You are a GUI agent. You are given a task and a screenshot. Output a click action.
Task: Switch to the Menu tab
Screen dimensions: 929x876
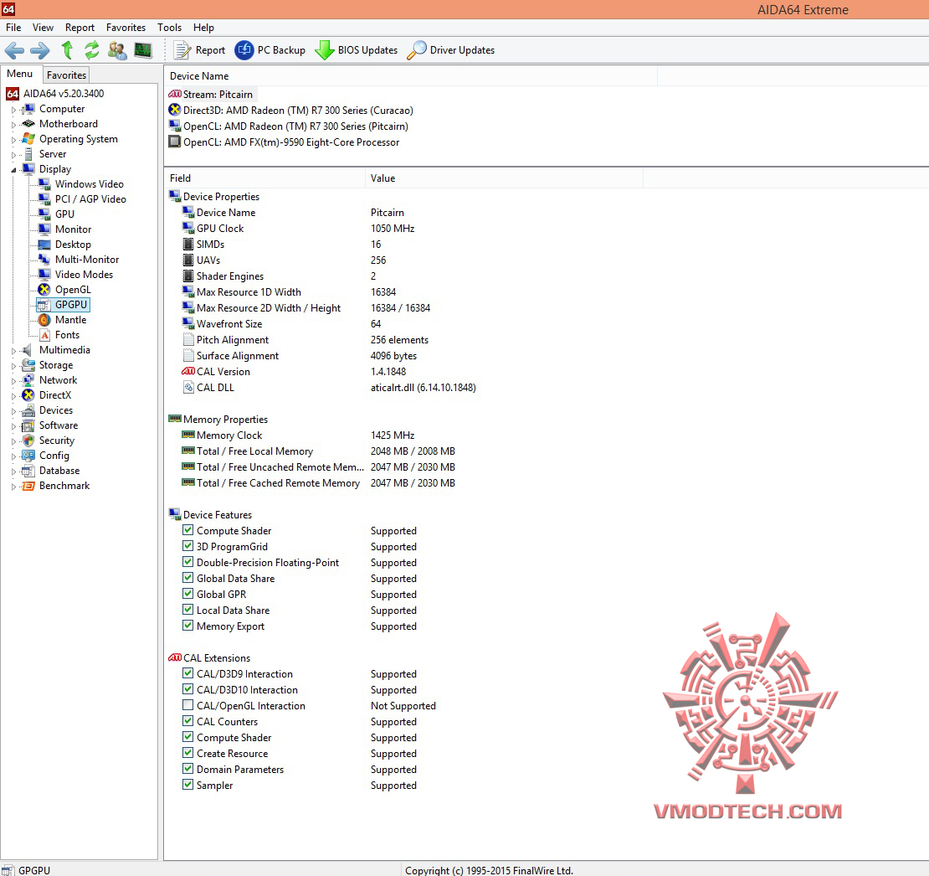tap(20, 74)
